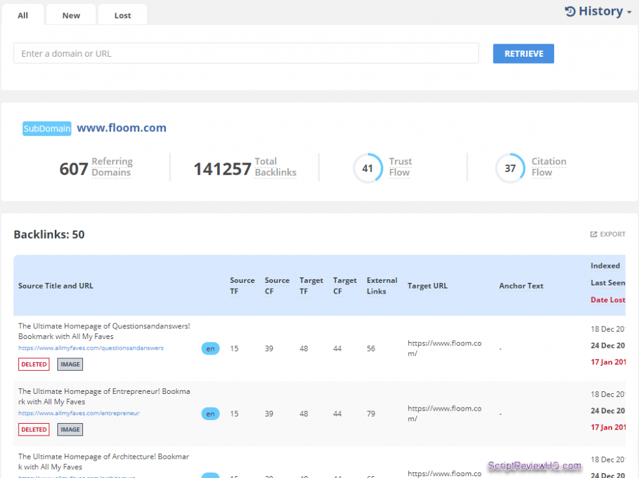Click the External Links value 79
Image resolution: width=639 pixels, height=478 pixels.
click(x=371, y=414)
